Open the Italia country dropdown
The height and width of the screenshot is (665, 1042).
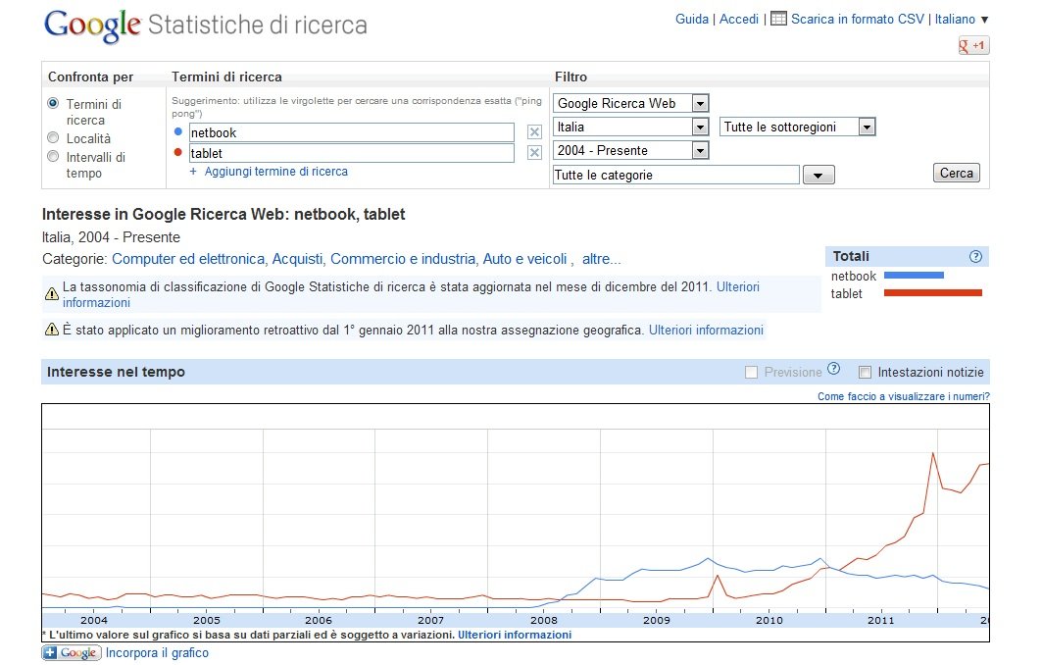click(631, 127)
